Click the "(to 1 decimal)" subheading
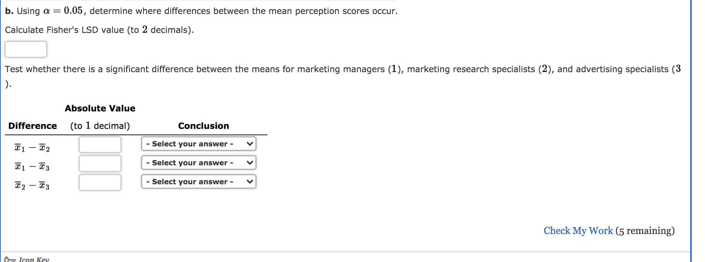Image resolution: width=705 pixels, height=262 pixels. 100,126
